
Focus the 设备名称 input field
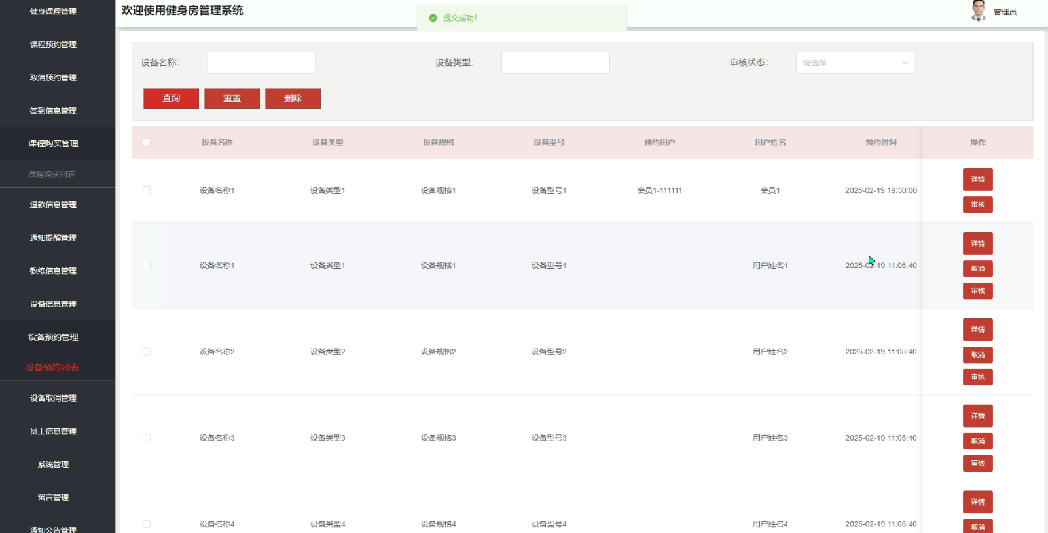[x=261, y=63]
